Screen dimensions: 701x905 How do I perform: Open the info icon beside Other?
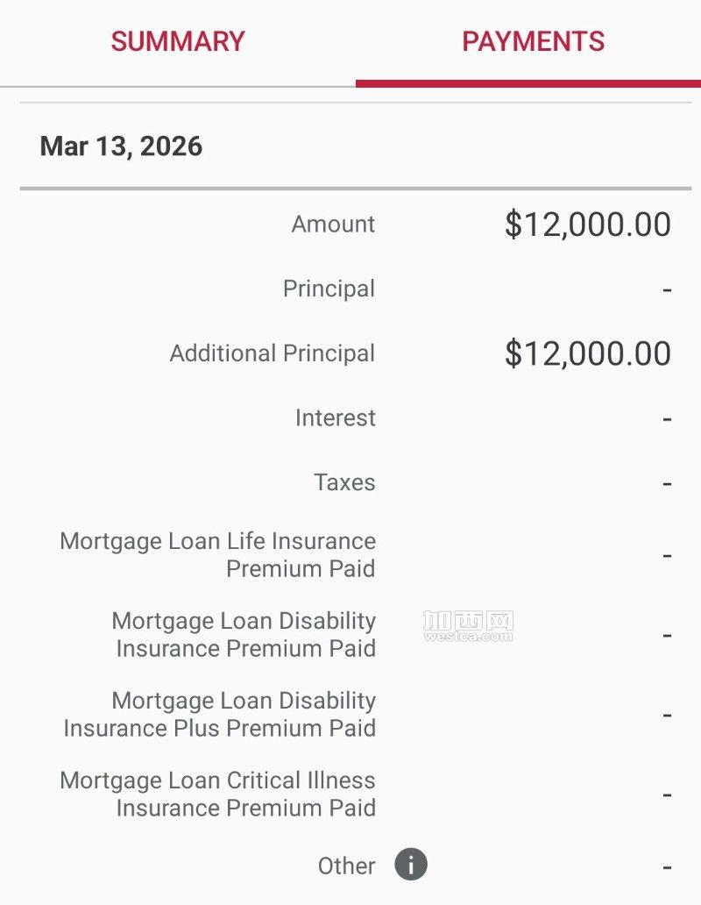pos(411,865)
